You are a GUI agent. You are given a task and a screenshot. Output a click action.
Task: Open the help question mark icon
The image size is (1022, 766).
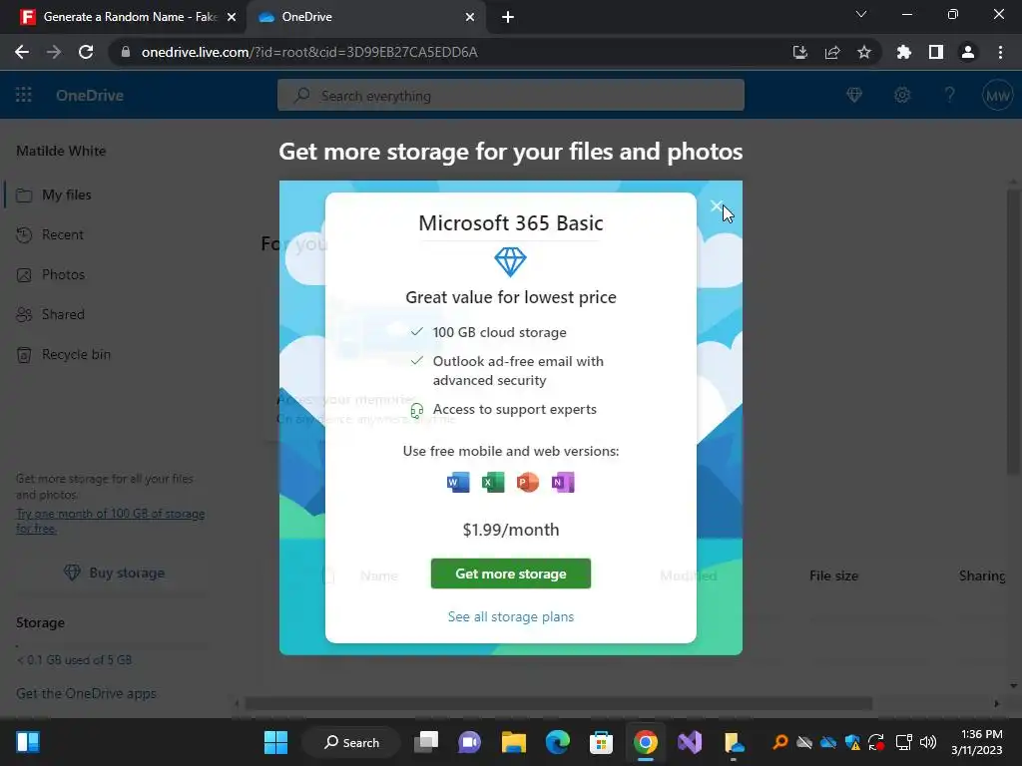click(x=950, y=95)
